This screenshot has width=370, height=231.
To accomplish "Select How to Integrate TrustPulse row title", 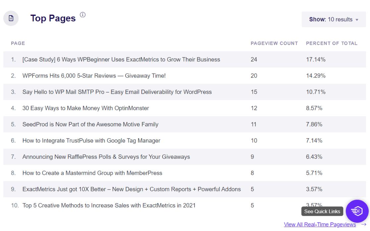I will 91,140.
